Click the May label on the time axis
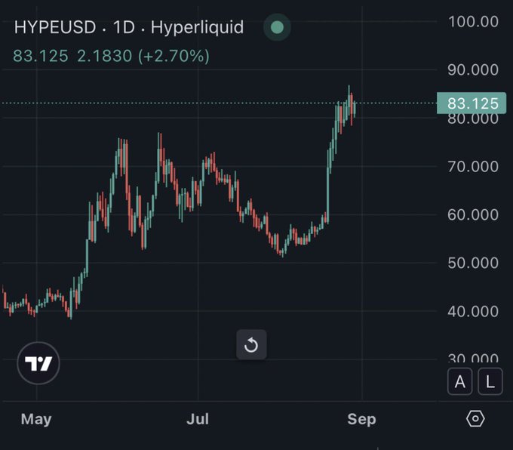This screenshot has width=513, height=450. (x=36, y=419)
